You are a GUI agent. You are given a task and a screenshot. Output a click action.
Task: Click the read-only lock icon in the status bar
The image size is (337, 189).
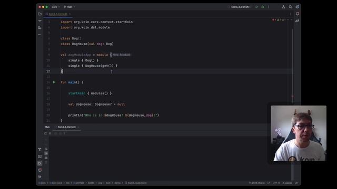pos(296,183)
